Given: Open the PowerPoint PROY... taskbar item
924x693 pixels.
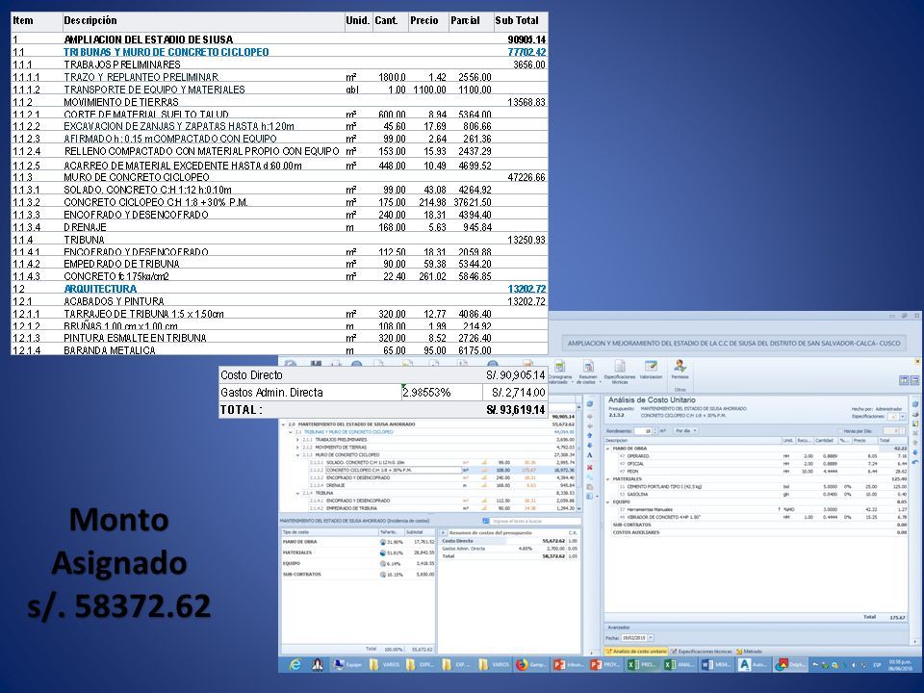Looking at the screenshot, I should [x=605, y=665].
